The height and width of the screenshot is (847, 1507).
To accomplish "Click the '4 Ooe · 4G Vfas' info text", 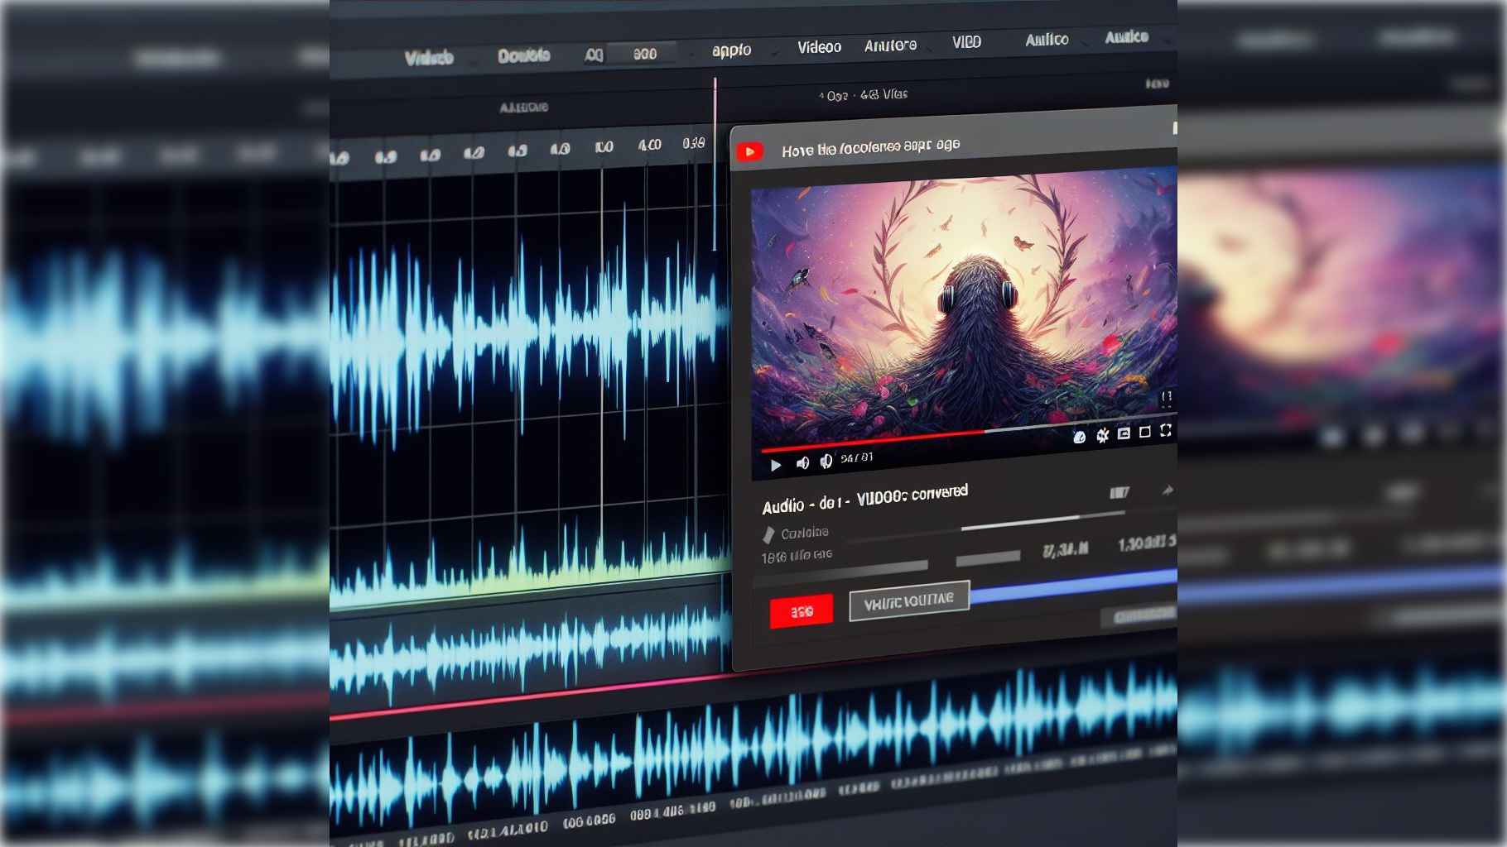I will click(864, 95).
